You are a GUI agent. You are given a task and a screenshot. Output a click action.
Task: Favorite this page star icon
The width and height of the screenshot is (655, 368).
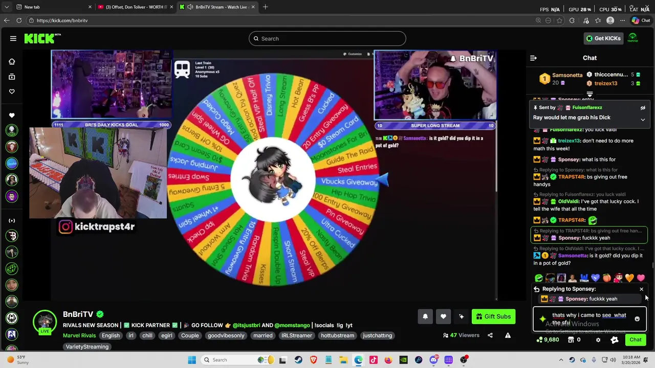(x=559, y=20)
